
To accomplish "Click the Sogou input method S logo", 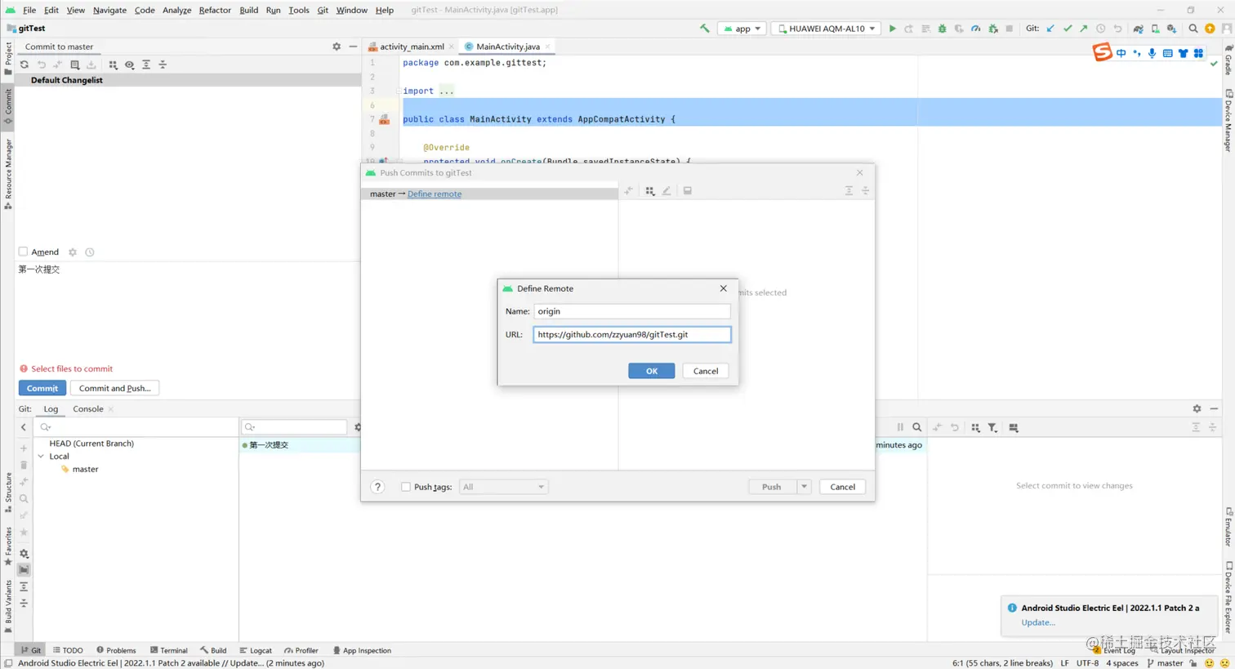I will click(1102, 52).
